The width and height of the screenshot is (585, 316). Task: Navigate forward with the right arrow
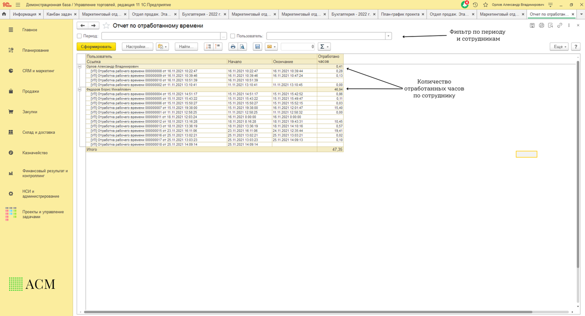pyautogui.click(x=93, y=25)
